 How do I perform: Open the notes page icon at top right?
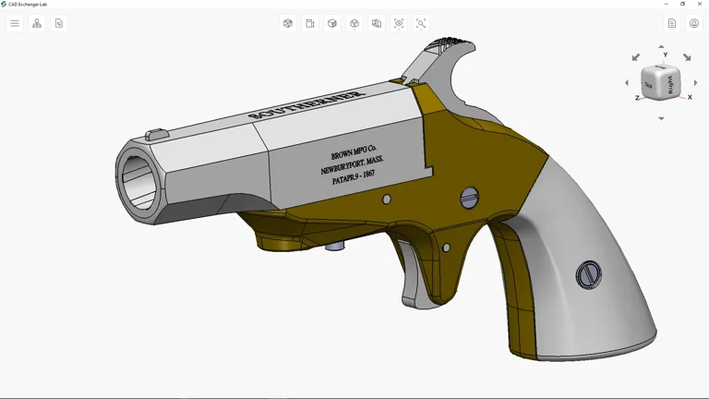pos(672,23)
